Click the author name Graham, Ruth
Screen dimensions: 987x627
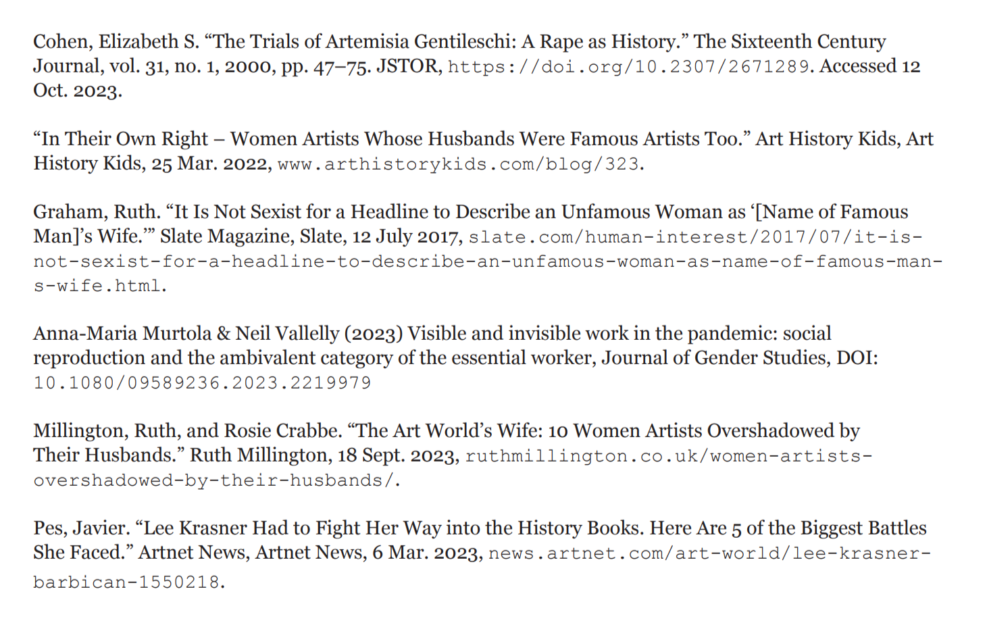[x=97, y=212]
